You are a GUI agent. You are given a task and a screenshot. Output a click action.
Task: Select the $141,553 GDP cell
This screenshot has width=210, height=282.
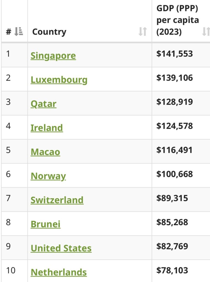[x=174, y=54]
